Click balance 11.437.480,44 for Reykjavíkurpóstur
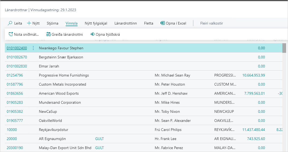This screenshot has width=288, height=152. (x=254, y=130)
